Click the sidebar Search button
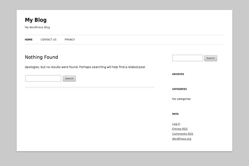This screenshot has width=249, height=166. tap(210, 58)
